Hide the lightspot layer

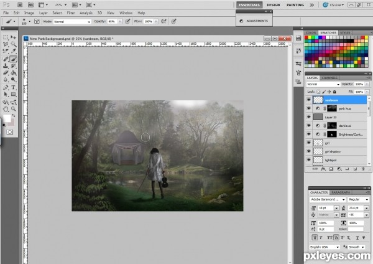tap(309, 160)
